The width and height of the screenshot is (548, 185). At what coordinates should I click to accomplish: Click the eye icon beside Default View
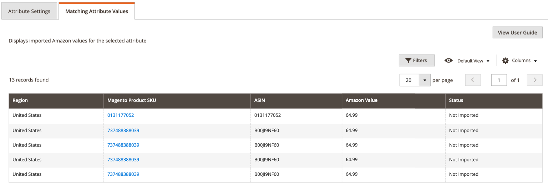click(448, 60)
